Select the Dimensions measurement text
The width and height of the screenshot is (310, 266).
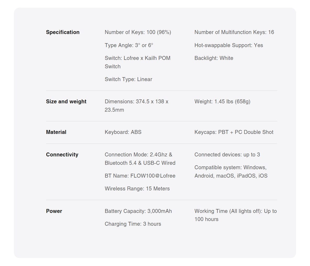click(x=136, y=106)
